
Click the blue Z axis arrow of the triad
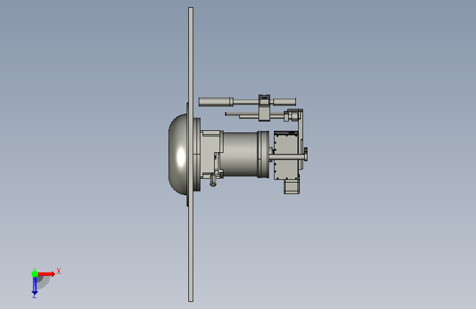[35, 286]
